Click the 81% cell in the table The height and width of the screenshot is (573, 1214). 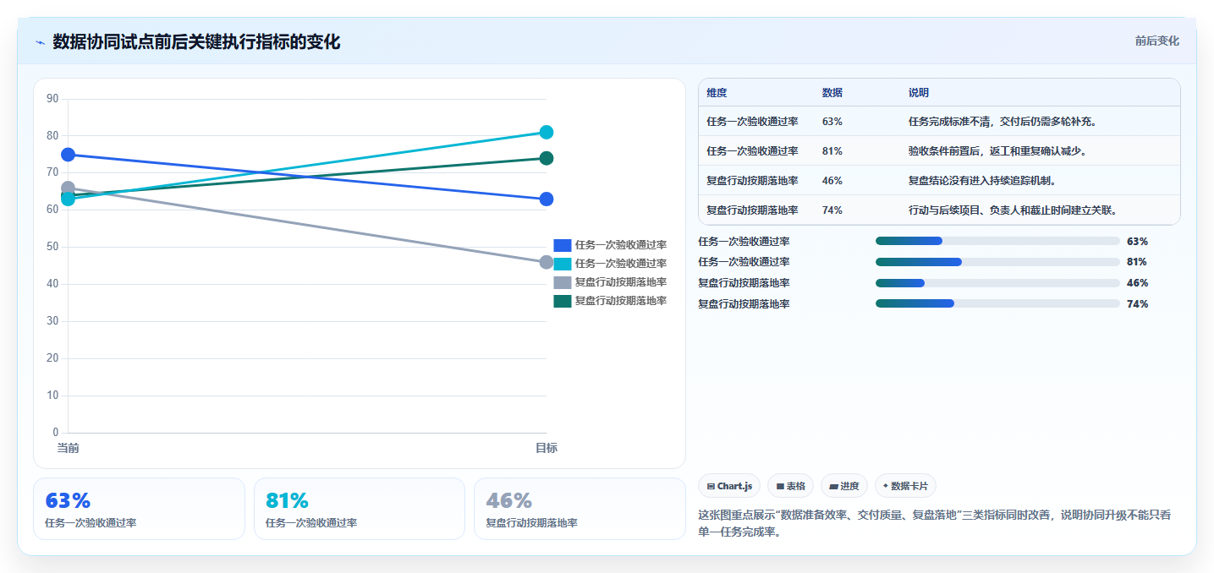(832, 151)
